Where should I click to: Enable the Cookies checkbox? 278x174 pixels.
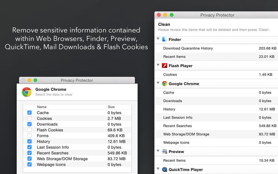point(30,118)
